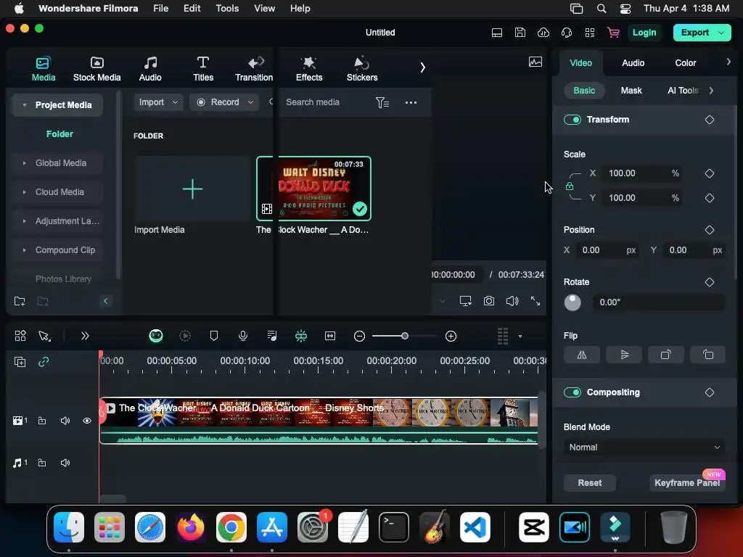Viewport: 743px width, 557px height.
Task: Open the cloud upload icon
Action: click(x=543, y=33)
